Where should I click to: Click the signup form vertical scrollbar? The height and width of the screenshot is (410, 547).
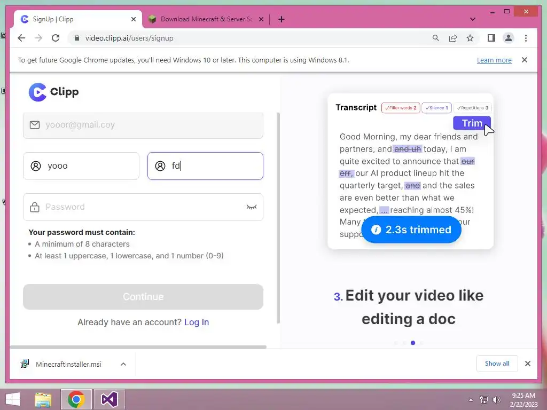tap(278, 218)
